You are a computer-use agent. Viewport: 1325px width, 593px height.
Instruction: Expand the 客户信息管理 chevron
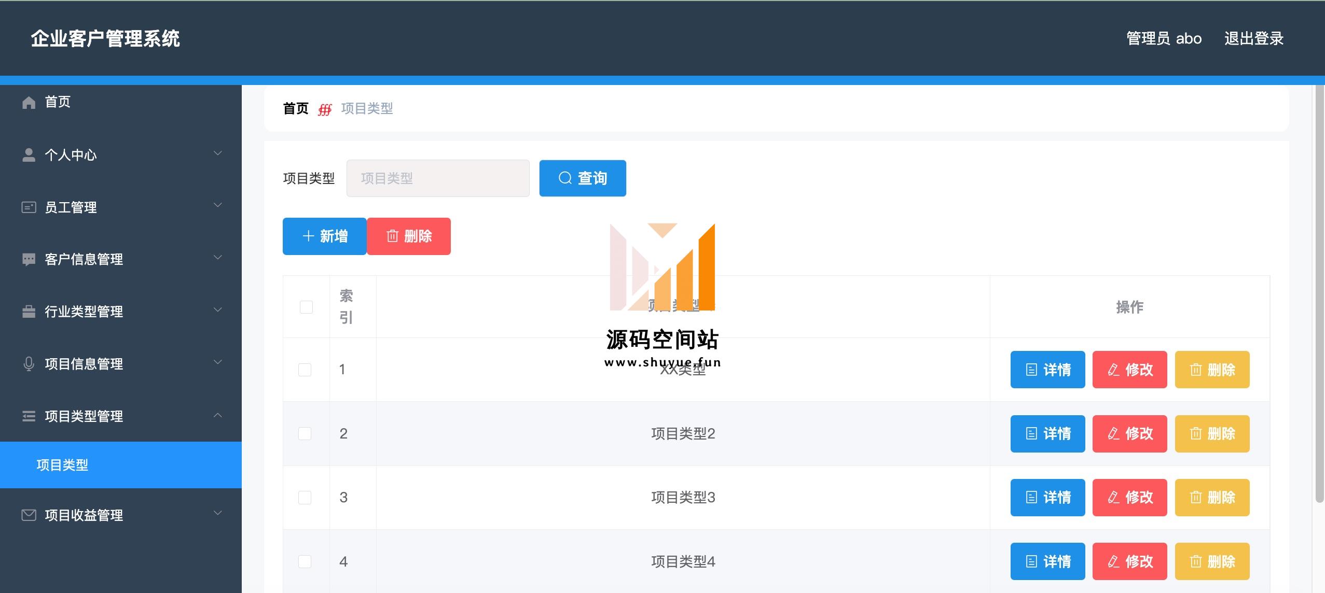(x=218, y=258)
